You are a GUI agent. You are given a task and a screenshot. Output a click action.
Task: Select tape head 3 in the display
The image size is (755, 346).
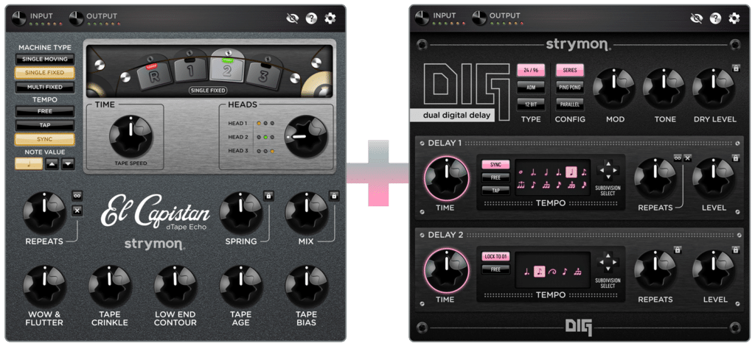point(264,77)
